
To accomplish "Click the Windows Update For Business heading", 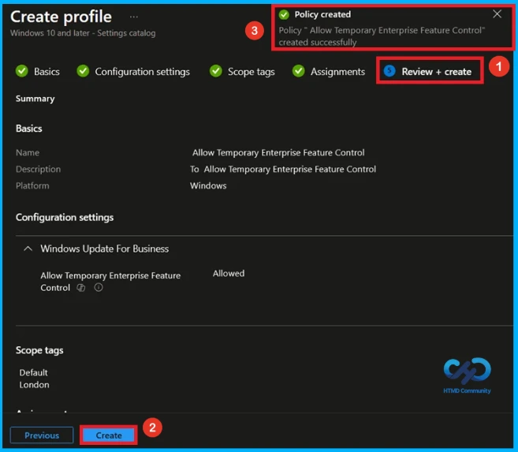I will [x=104, y=248].
